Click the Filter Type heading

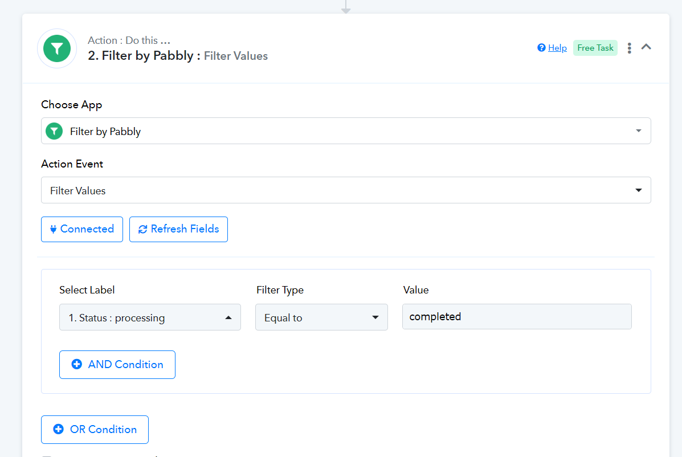280,290
